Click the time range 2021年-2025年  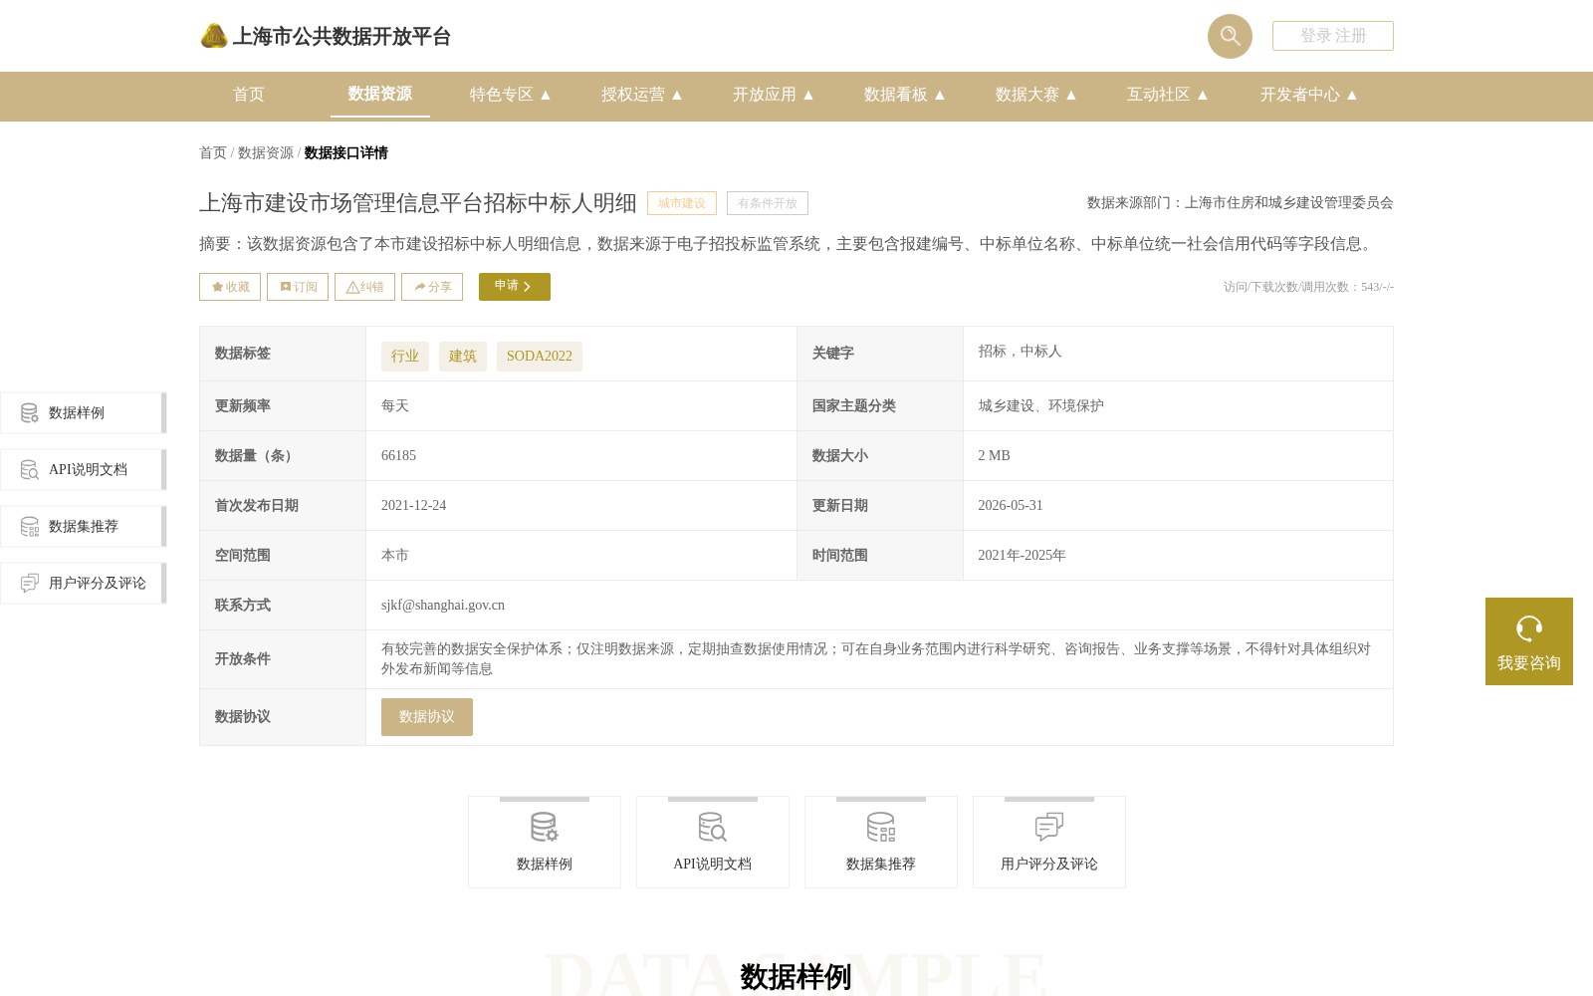[x=1022, y=555]
